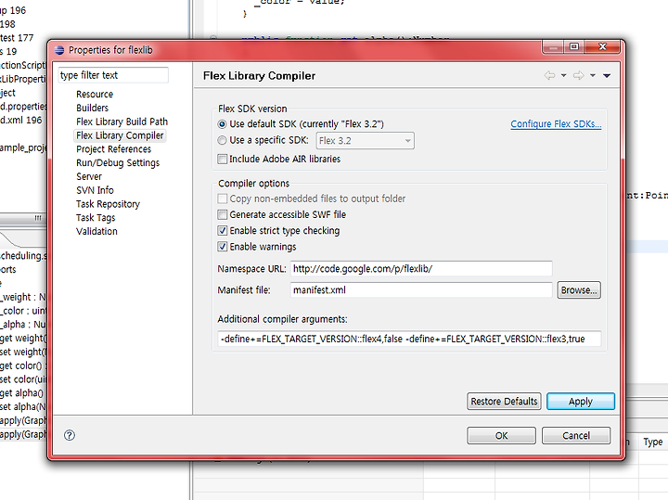This screenshot has height=500, width=668.
Task: Click get weight entry in background outline
Action: [x=23, y=339]
